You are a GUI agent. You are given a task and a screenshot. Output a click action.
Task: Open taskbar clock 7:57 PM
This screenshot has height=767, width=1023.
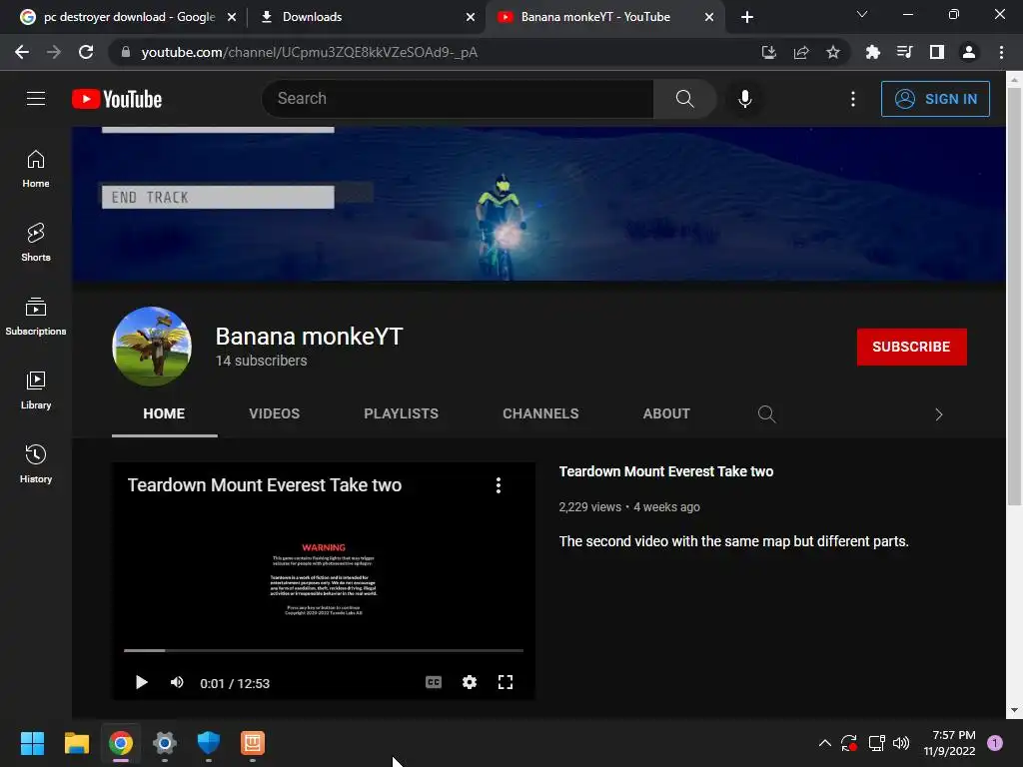[x=949, y=743]
